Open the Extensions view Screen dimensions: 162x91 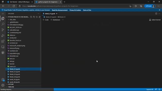point(3,41)
